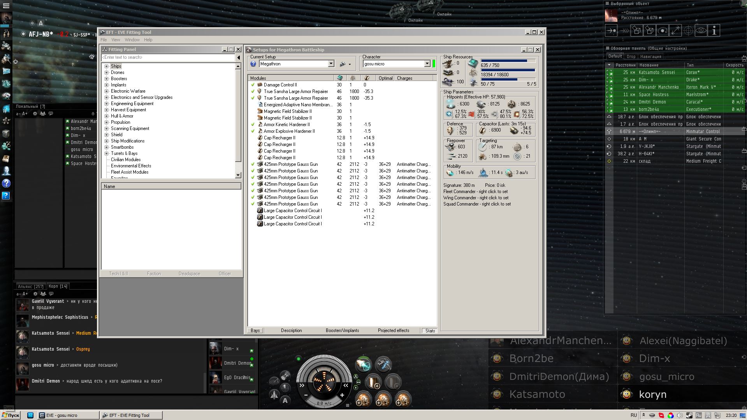
Task: Click the Lock Target crosshair icon
Action: tap(688, 30)
